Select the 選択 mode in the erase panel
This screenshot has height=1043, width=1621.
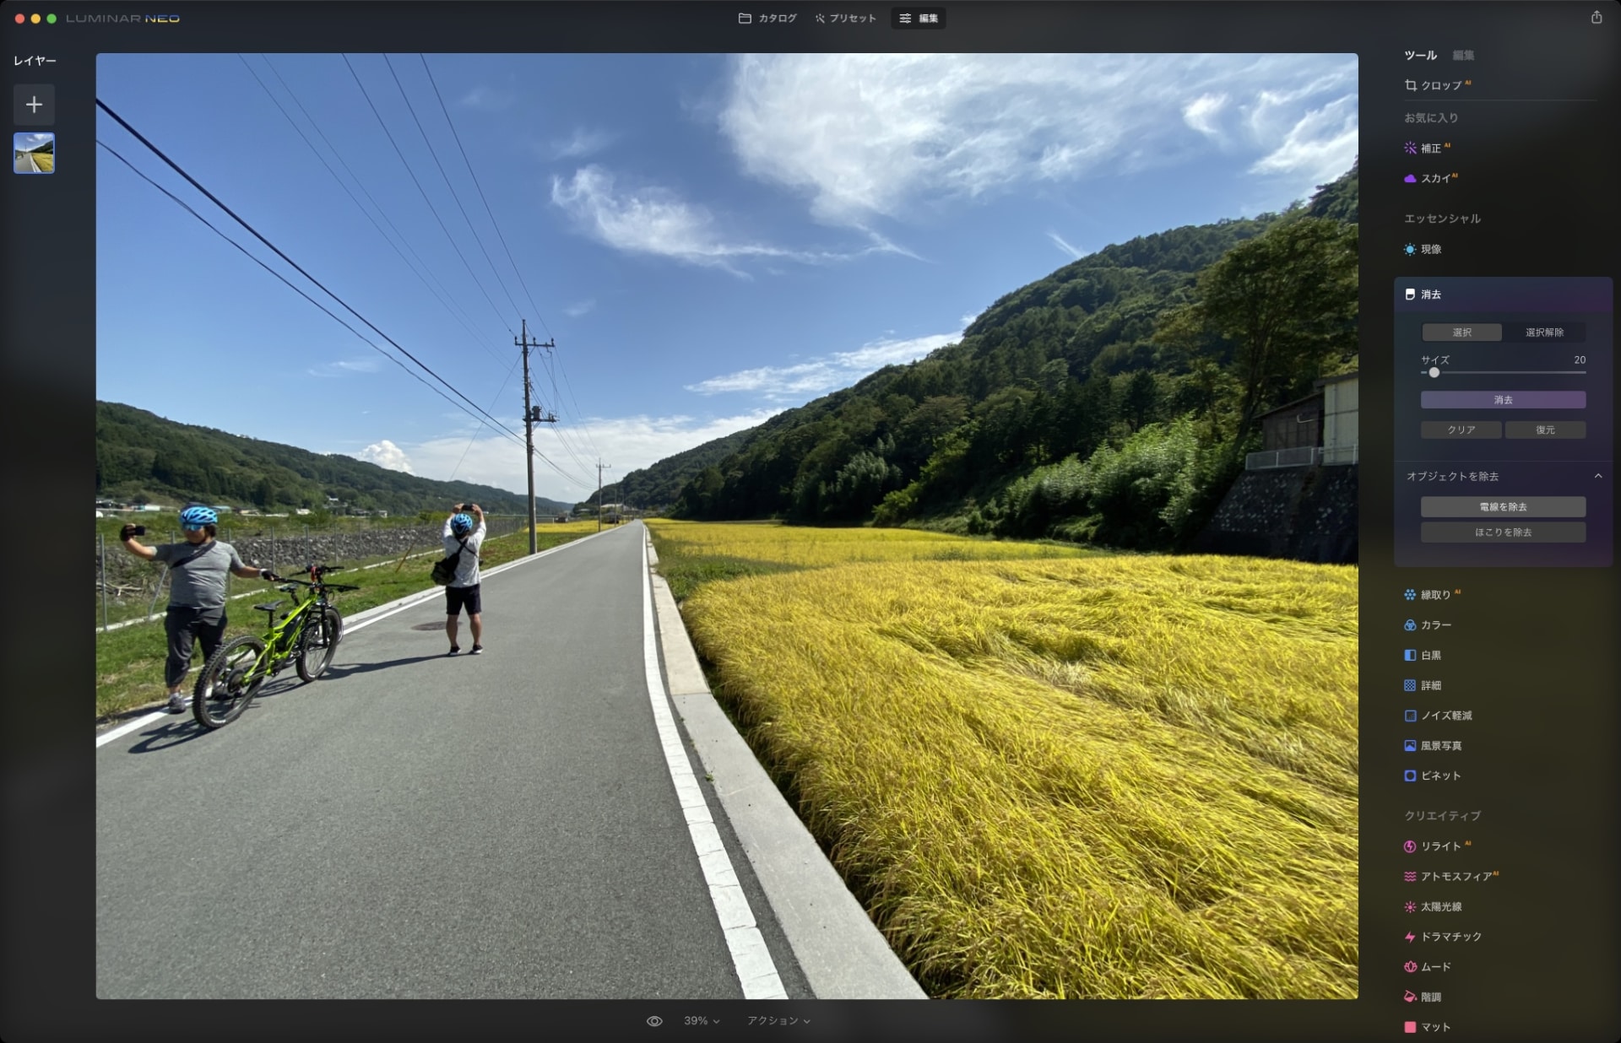(1460, 332)
